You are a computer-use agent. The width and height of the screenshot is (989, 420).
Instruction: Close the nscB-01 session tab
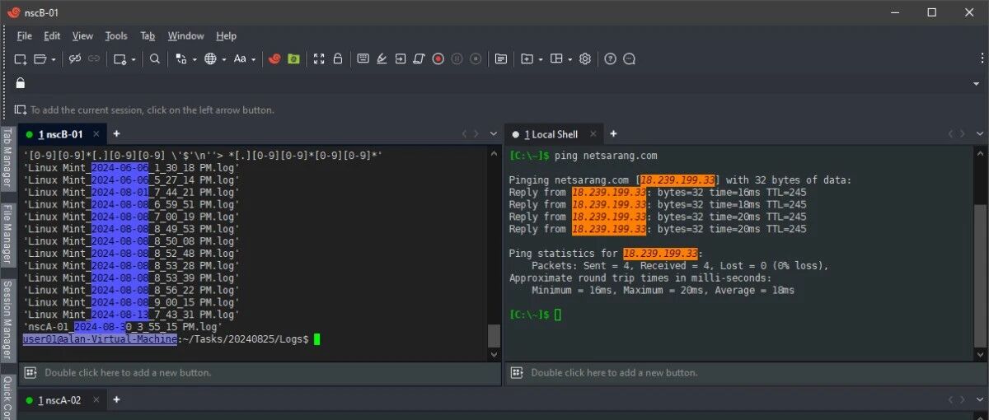click(96, 134)
